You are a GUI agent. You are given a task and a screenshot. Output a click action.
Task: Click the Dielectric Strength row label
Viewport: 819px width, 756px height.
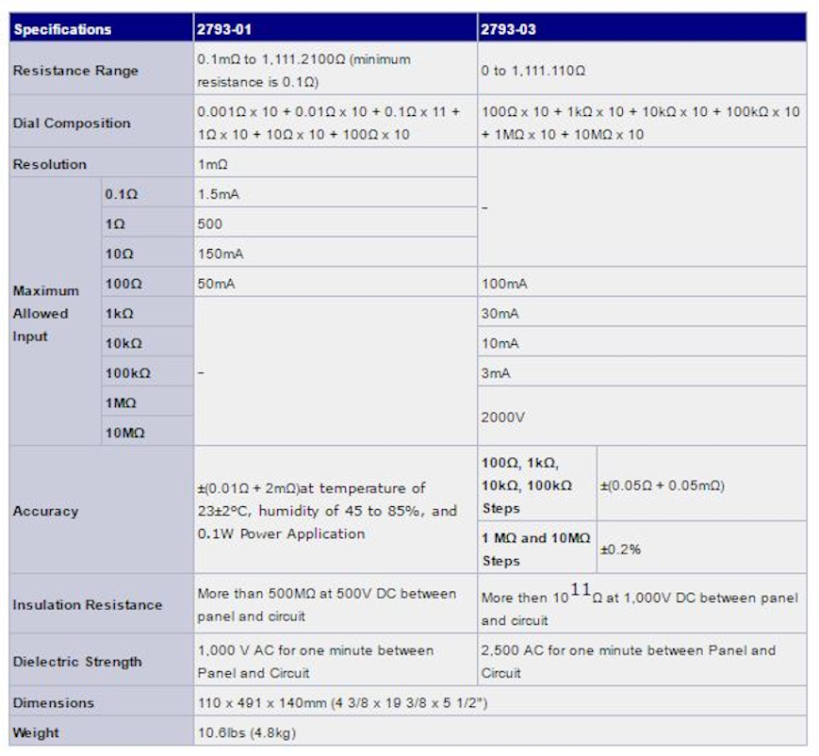77,662
